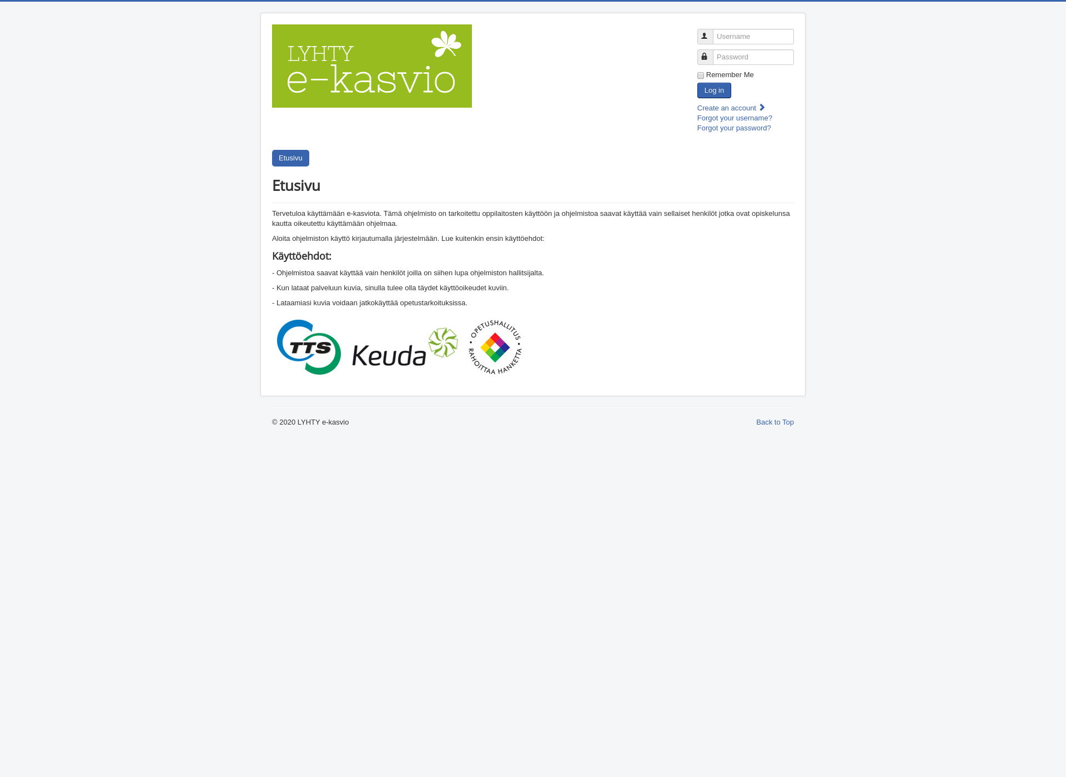Click the Log In button

pos(714,90)
